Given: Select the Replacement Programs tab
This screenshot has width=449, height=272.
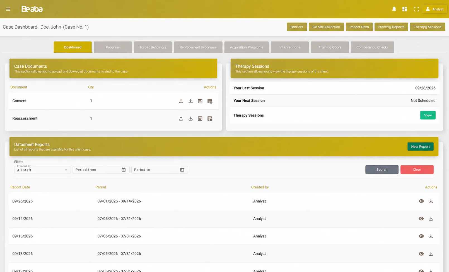Looking at the screenshot, I should pyautogui.click(x=198, y=47).
